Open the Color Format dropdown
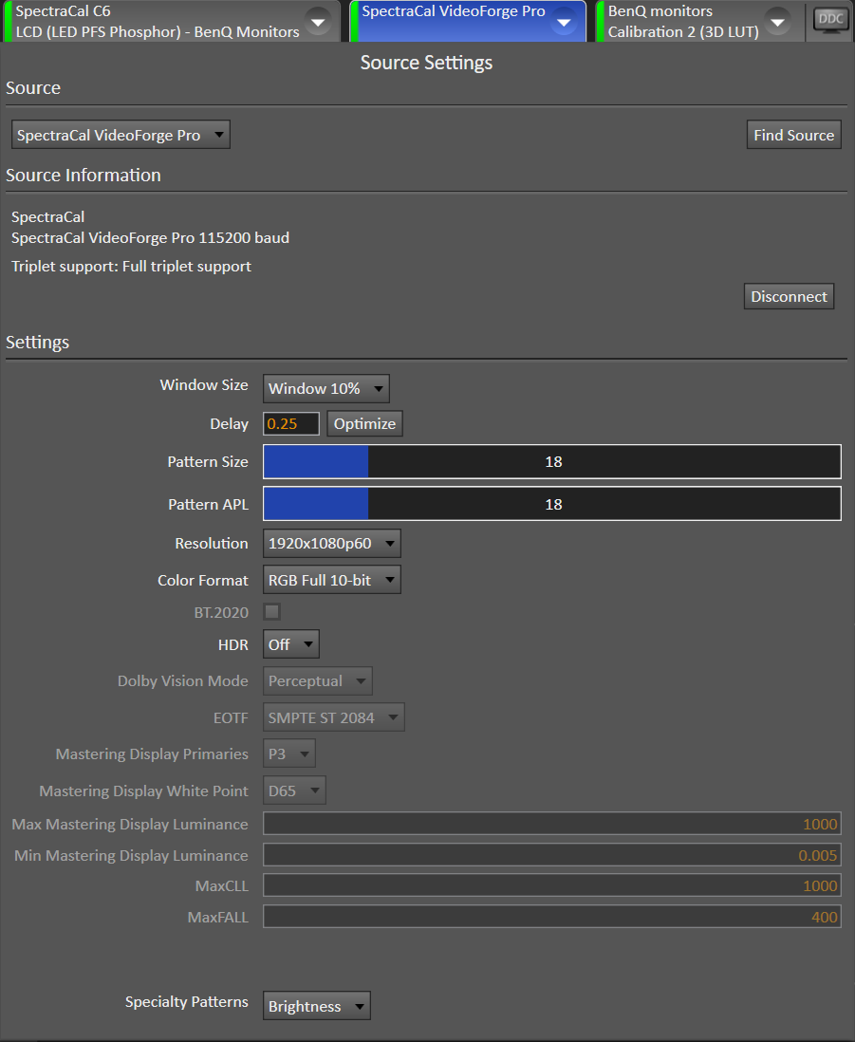 click(331, 580)
